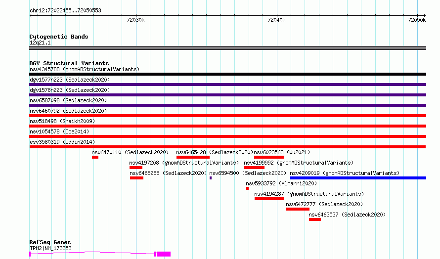Click the red nsv1054578 variant bar

coord(227,136)
